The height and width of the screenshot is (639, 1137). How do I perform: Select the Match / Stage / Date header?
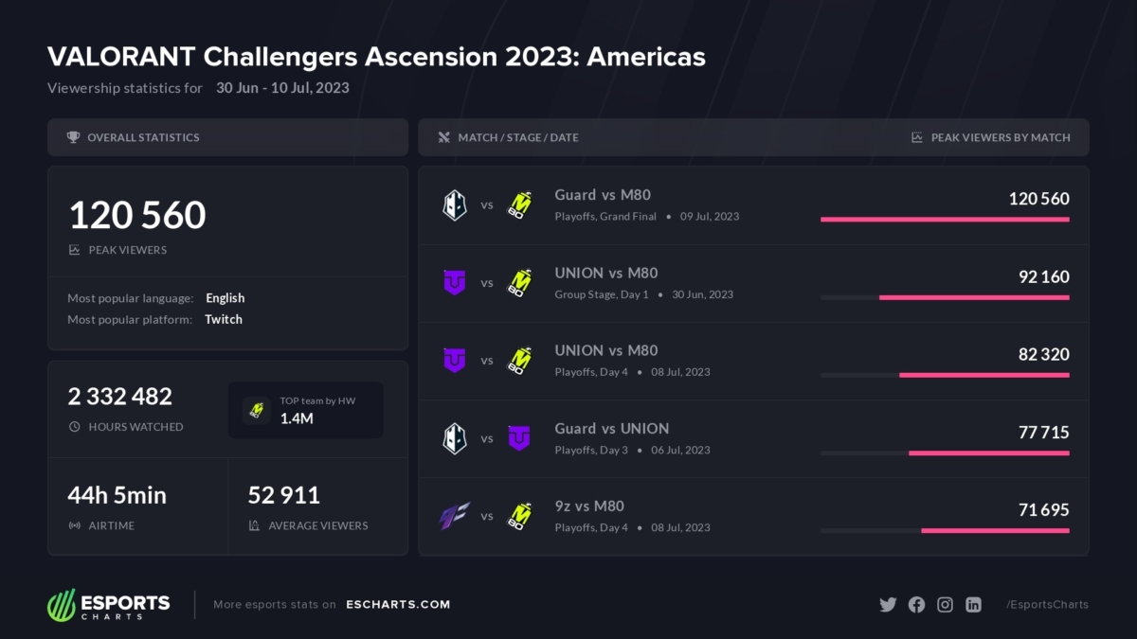517,137
